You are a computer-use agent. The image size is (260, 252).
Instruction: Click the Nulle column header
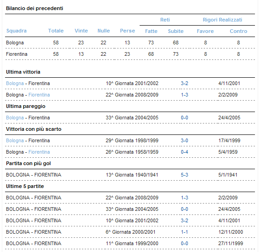[103, 31]
